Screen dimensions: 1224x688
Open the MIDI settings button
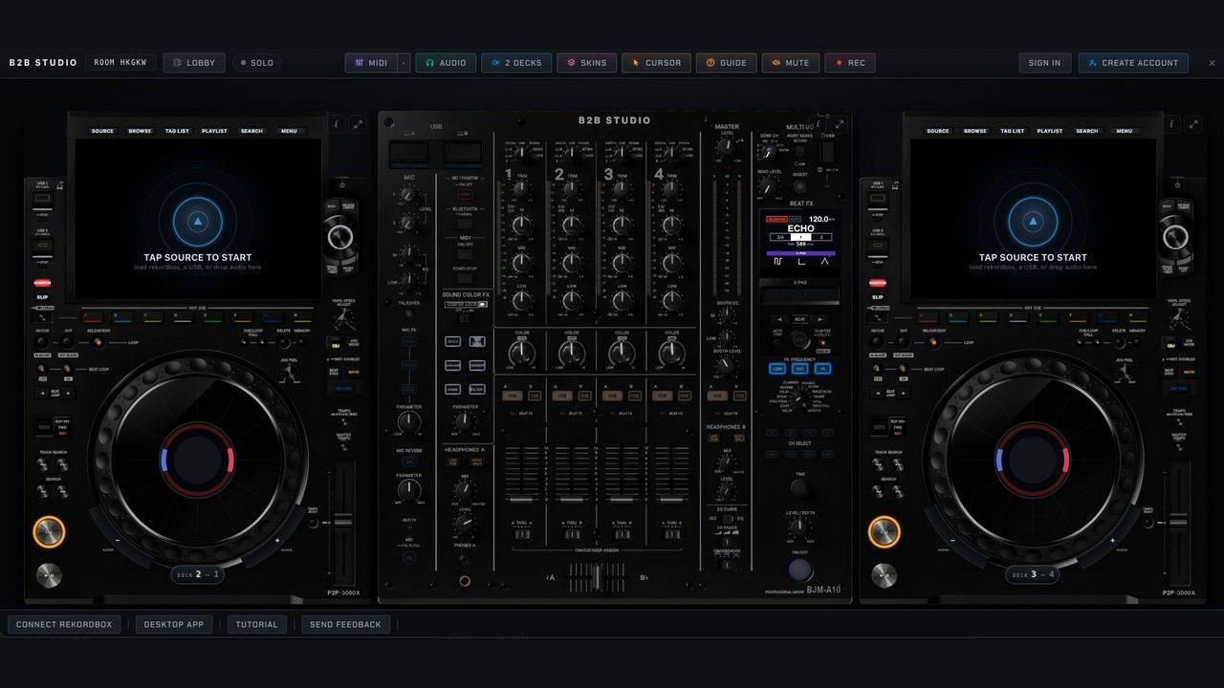click(372, 63)
